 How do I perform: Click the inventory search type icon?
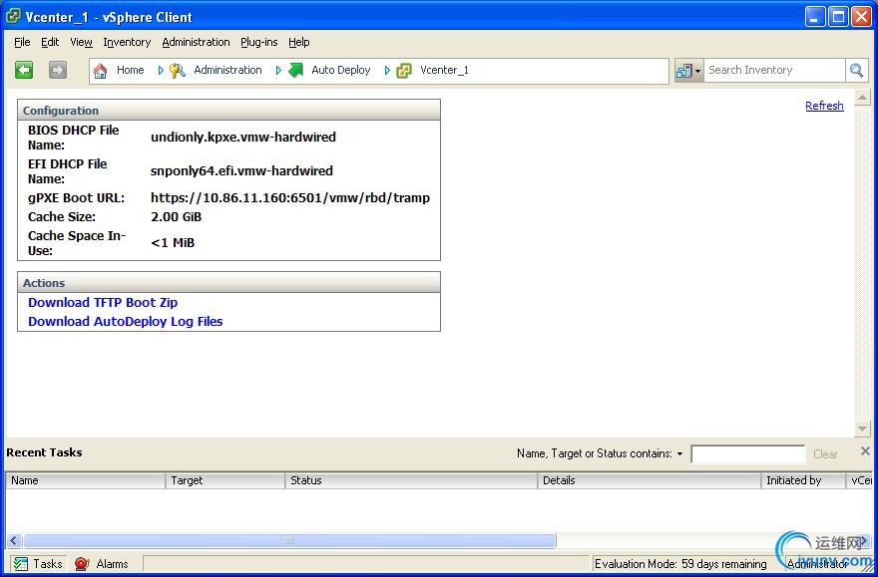684,71
